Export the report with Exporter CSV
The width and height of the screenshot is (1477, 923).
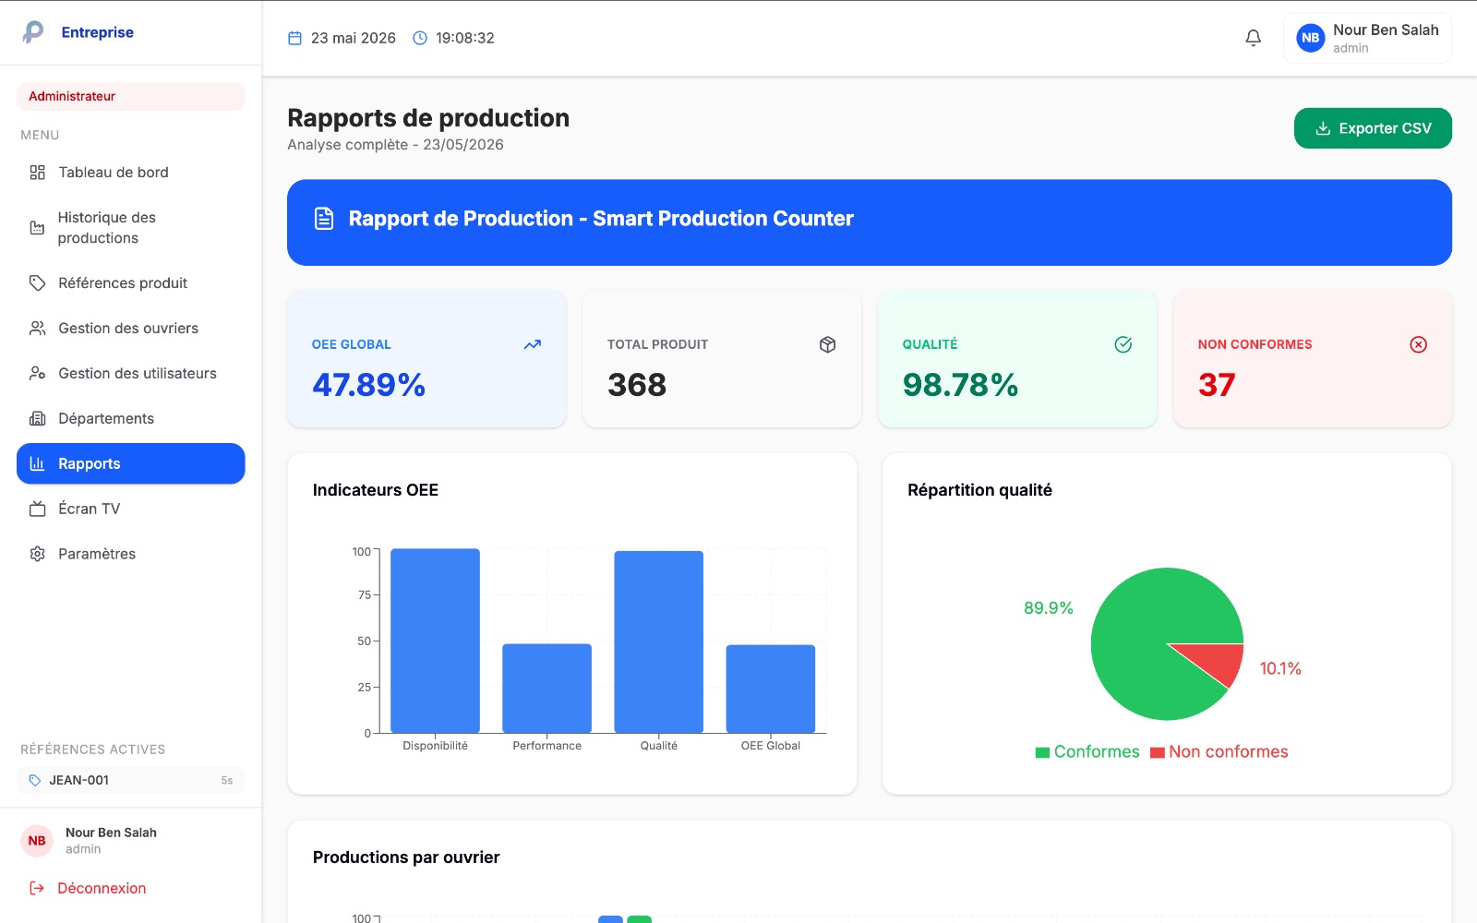pyautogui.click(x=1373, y=128)
